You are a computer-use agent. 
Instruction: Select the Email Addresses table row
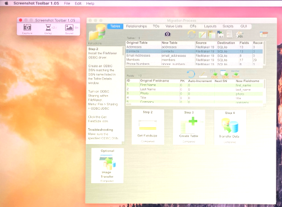tap(194, 56)
